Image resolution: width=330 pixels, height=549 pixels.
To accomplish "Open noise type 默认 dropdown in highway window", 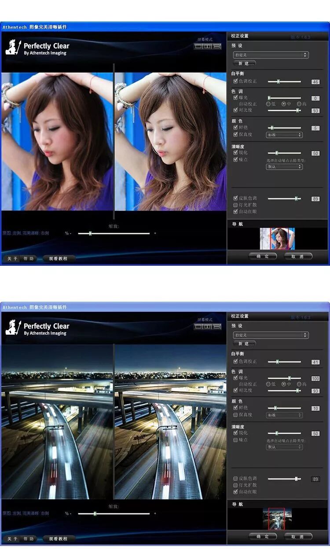I will pos(284,447).
